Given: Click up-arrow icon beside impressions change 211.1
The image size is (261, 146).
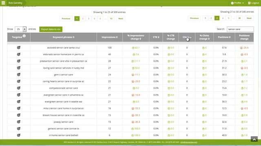Looking at the screenshot, I should click(x=133, y=61).
